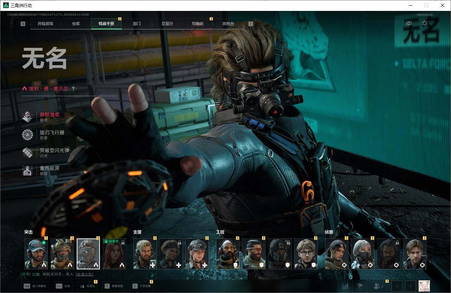Open the player avatar in bottom corner

424,286
